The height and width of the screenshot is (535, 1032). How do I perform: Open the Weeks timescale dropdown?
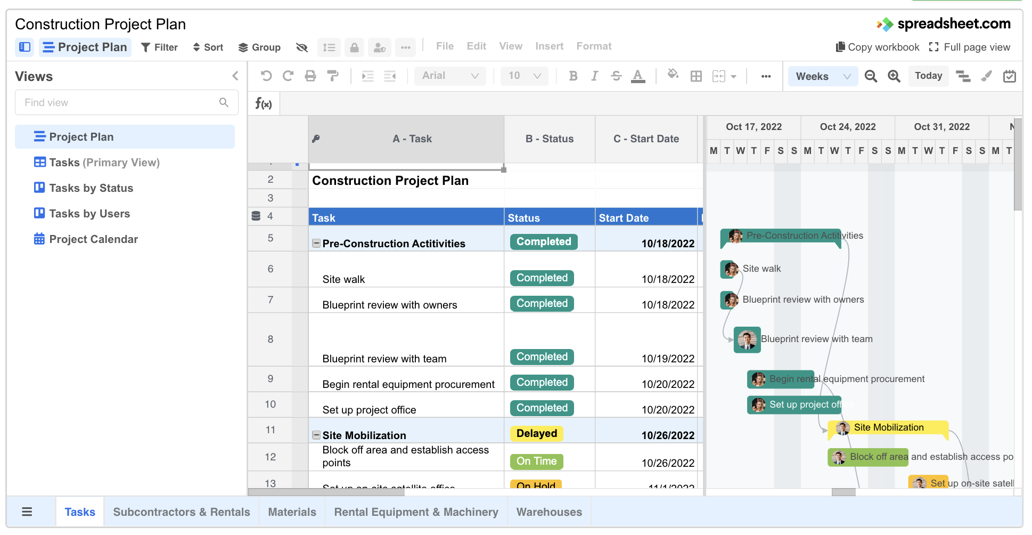[x=822, y=76]
